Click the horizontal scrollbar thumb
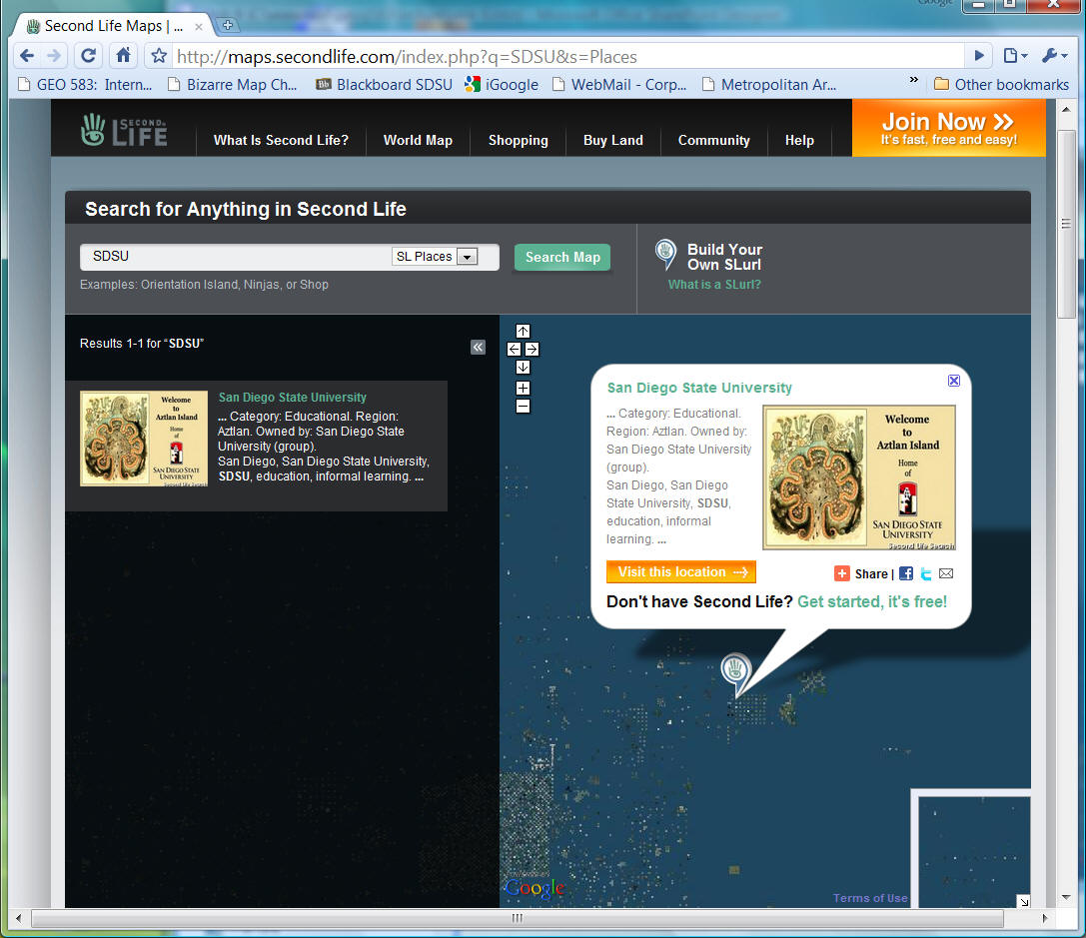This screenshot has width=1086, height=938. click(x=518, y=919)
